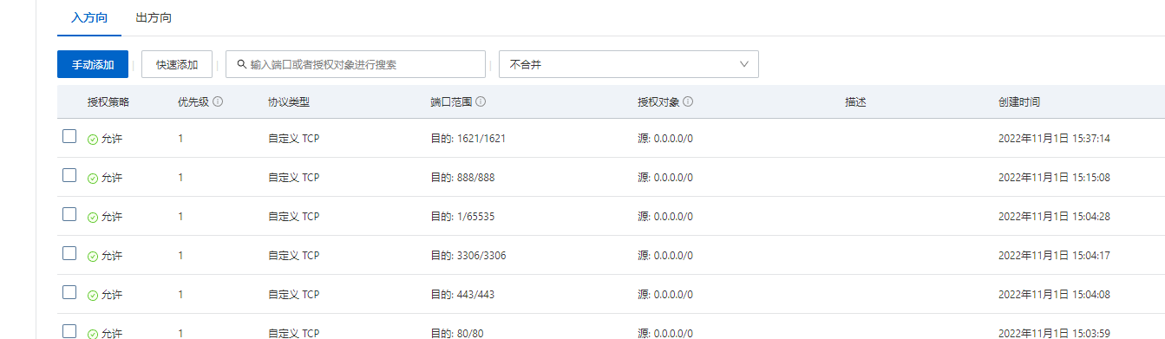Click 源: 0.0.0.0/0 in the 443/443 row
Image resolution: width=1165 pixels, height=339 pixels.
pos(665,295)
